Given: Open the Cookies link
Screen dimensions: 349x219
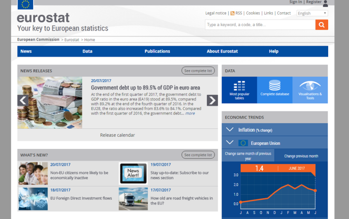Looking at the screenshot, I should click(x=253, y=13).
